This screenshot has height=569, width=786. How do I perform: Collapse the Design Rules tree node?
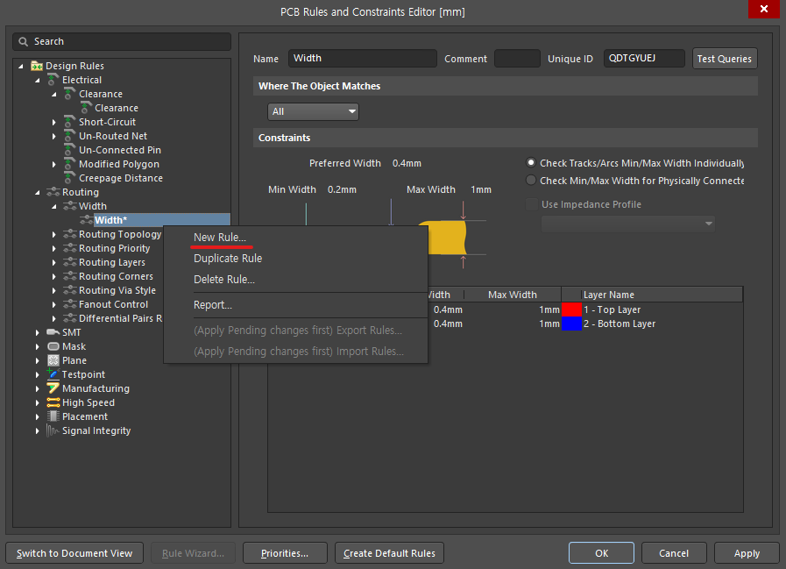click(20, 66)
